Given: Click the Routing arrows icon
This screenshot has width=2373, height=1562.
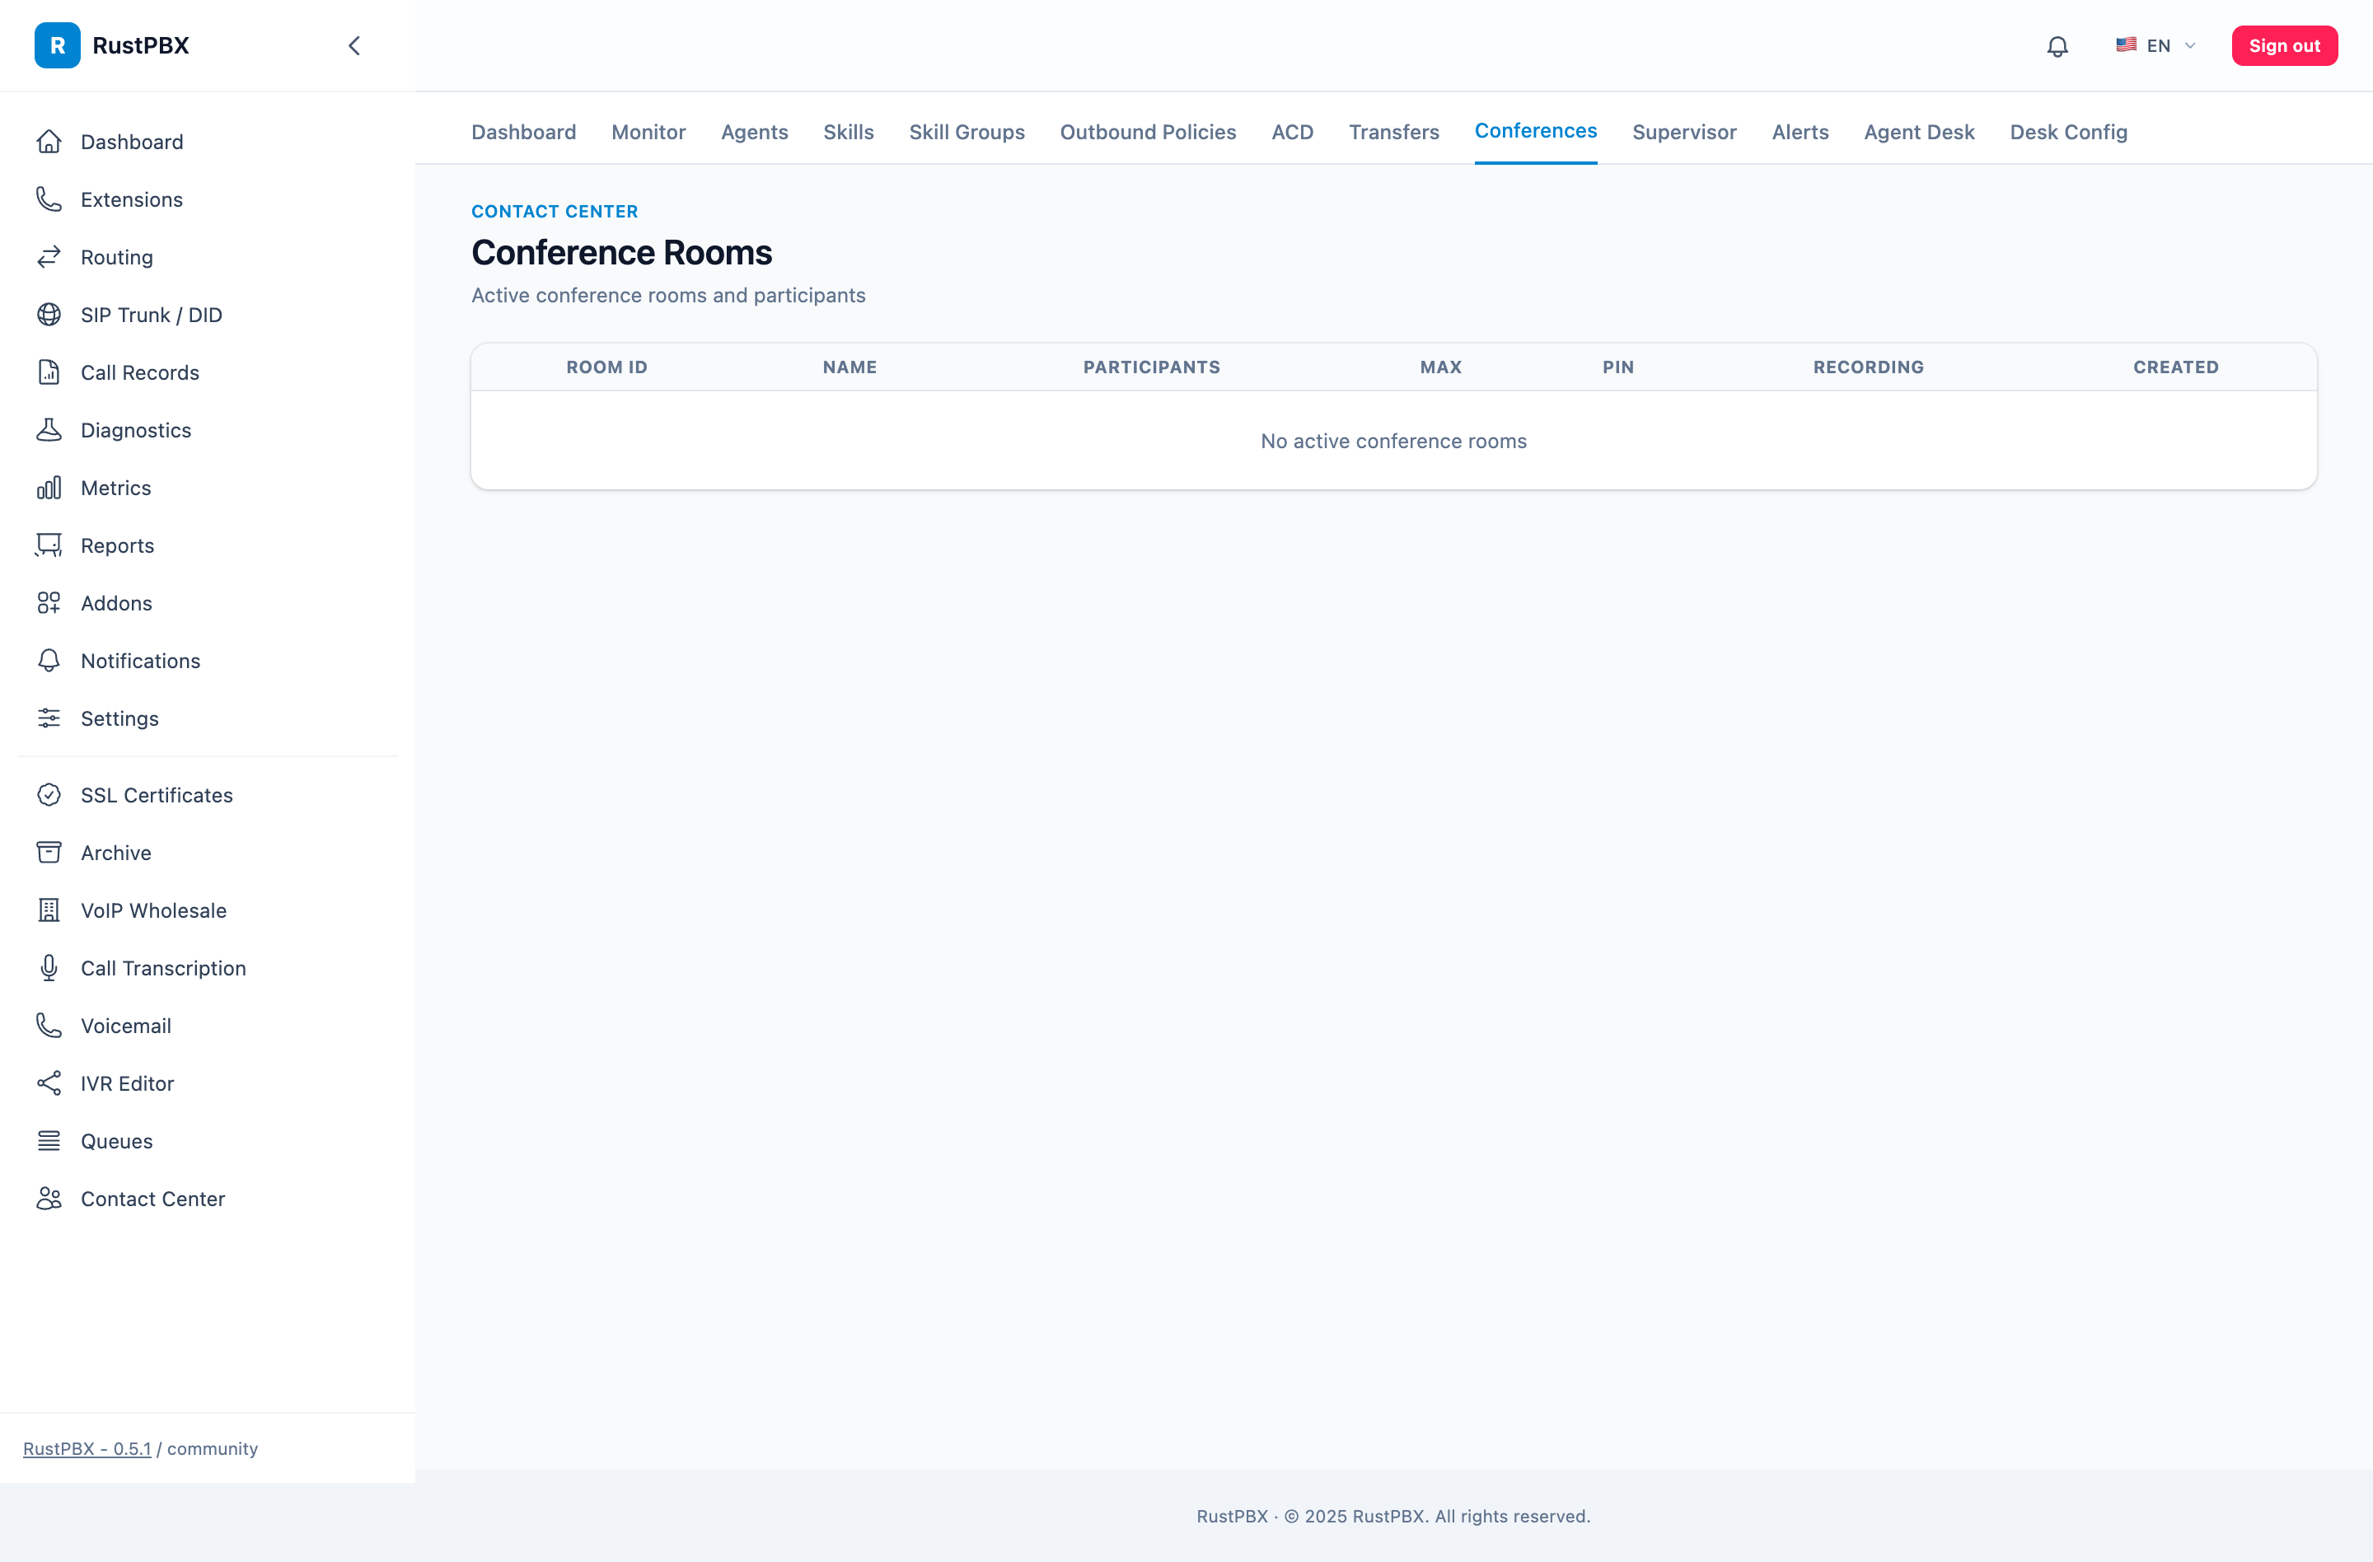Looking at the screenshot, I should (x=49, y=257).
